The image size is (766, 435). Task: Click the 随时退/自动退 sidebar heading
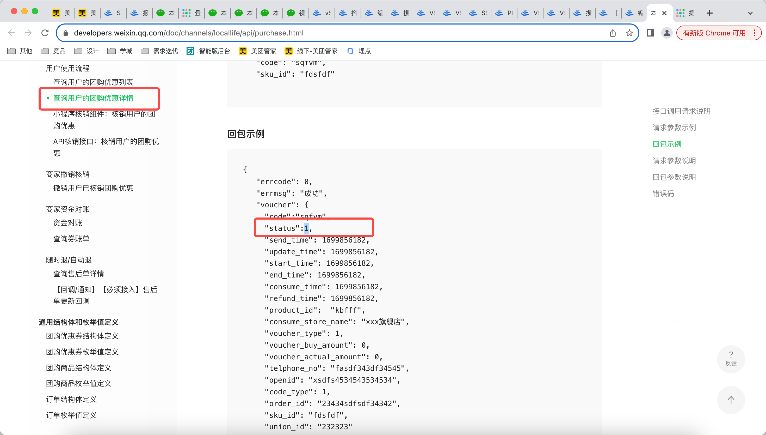tap(69, 260)
